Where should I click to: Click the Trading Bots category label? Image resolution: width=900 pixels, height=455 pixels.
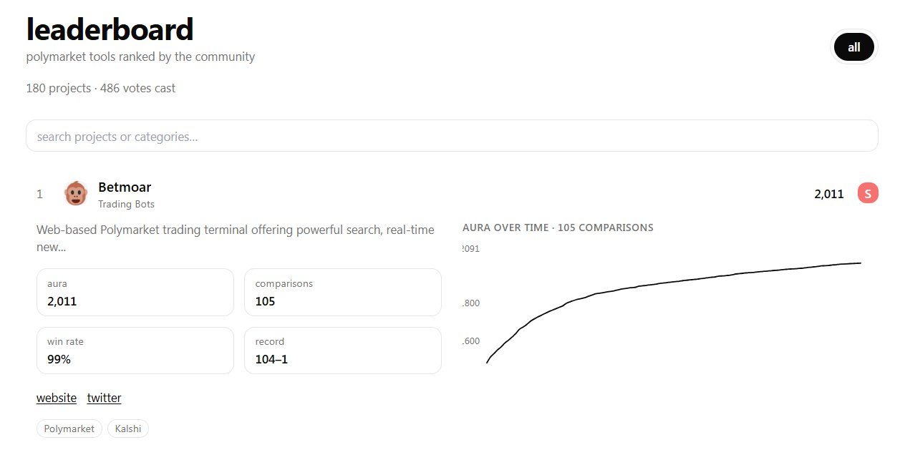click(126, 204)
